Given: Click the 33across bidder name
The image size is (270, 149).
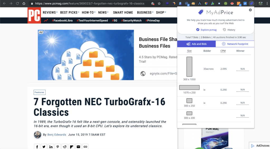Looking at the screenshot, I should tap(208, 69).
